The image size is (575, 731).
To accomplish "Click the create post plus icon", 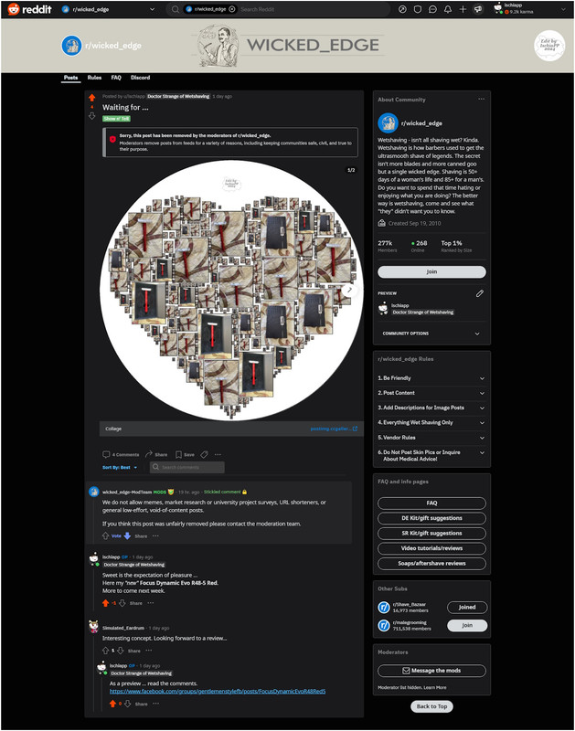I will click(463, 9).
